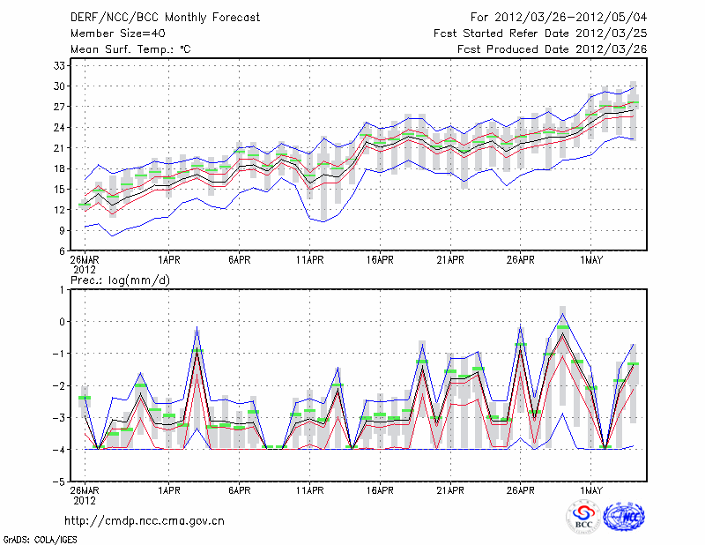Click the 21 value on temperature y-axis

coord(60,148)
